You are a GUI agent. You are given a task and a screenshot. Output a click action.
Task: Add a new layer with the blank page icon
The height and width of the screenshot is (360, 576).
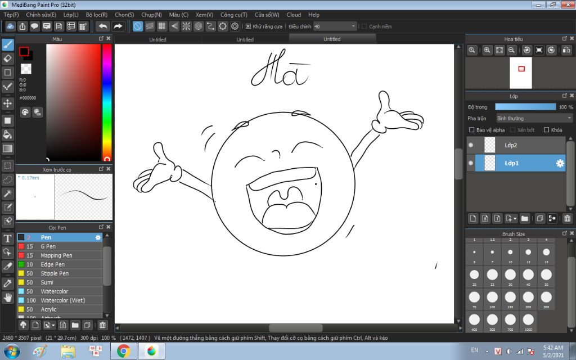pyautogui.click(x=473, y=219)
